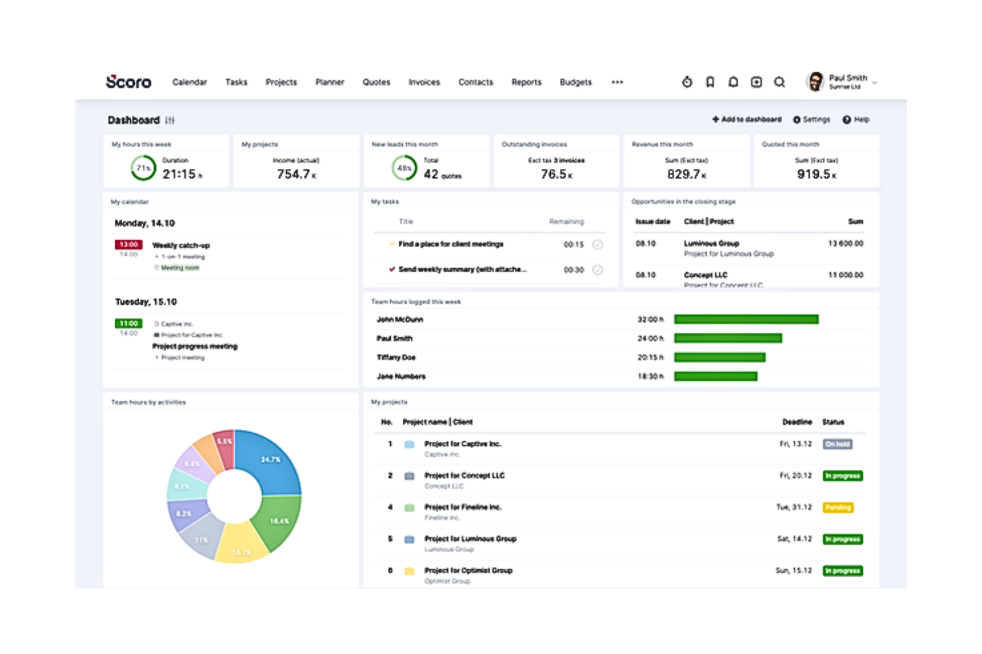The image size is (982, 654).
Task: Click the quick add plus-box icon
Action: click(x=756, y=82)
